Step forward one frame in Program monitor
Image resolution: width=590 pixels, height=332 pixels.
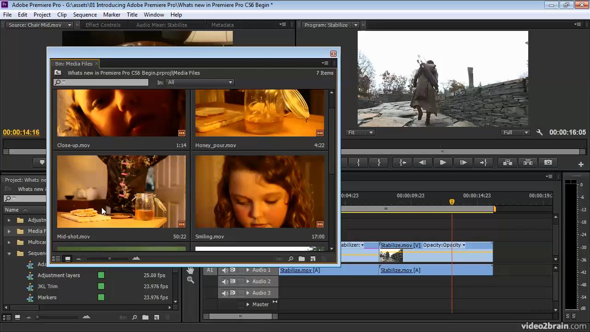(x=463, y=162)
